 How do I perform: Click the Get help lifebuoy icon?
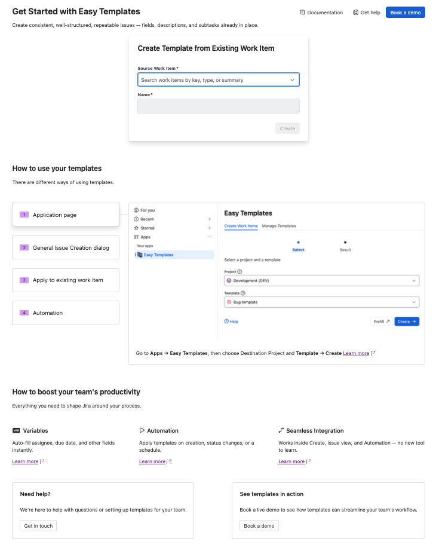click(x=355, y=13)
